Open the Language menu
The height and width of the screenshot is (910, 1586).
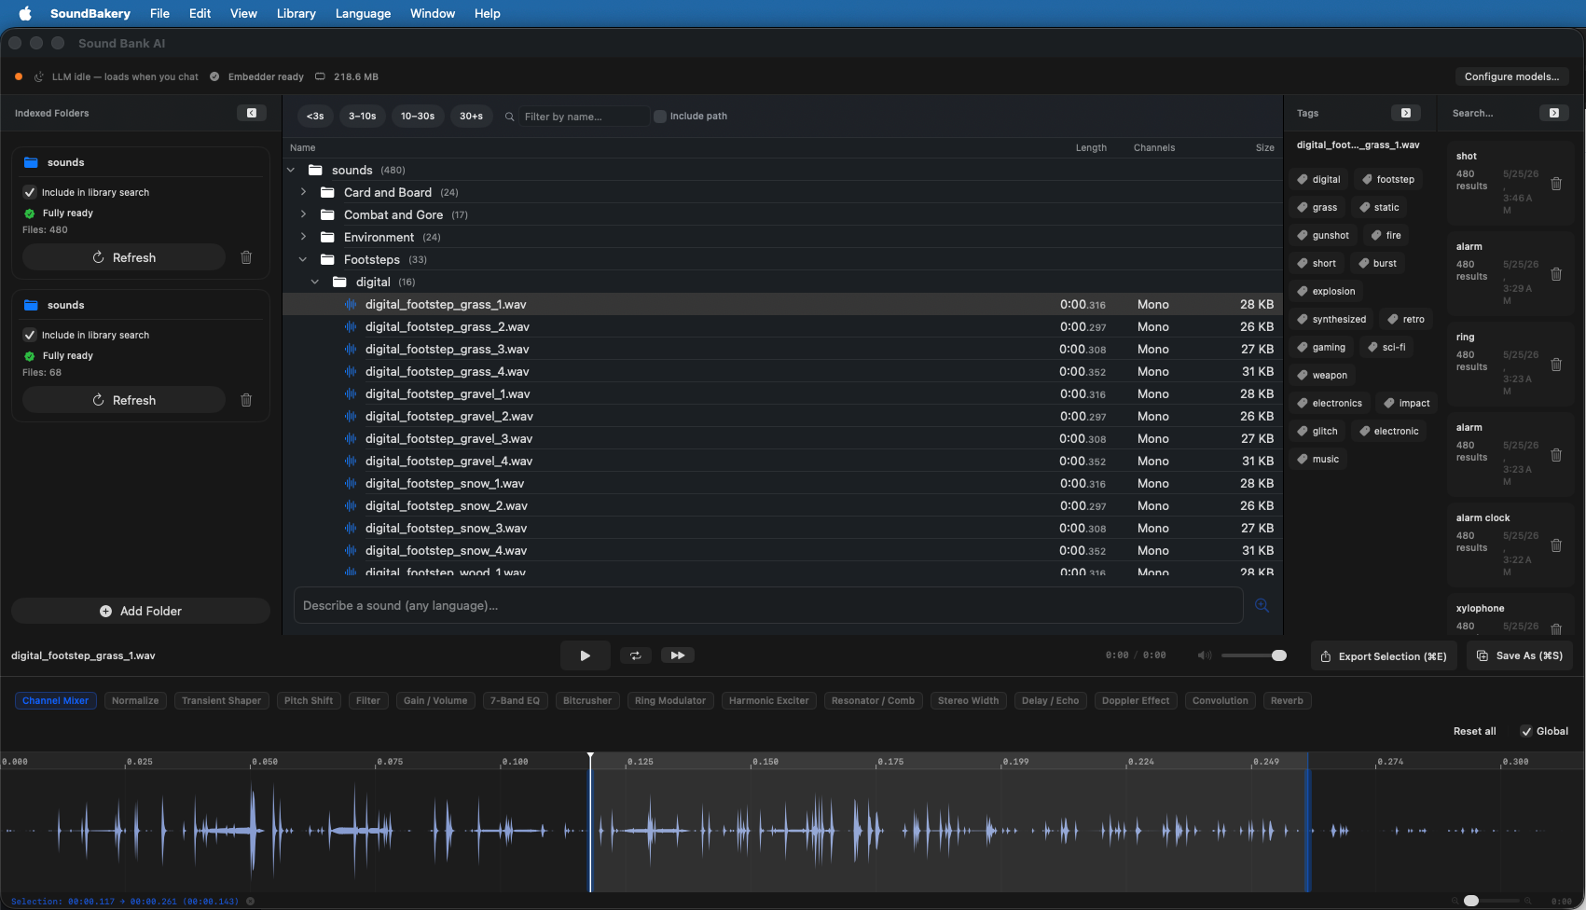(363, 13)
